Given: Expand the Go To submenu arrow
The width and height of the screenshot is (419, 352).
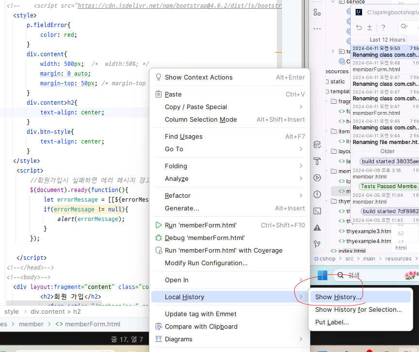Looking at the screenshot, I should click(x=301, y=149).
